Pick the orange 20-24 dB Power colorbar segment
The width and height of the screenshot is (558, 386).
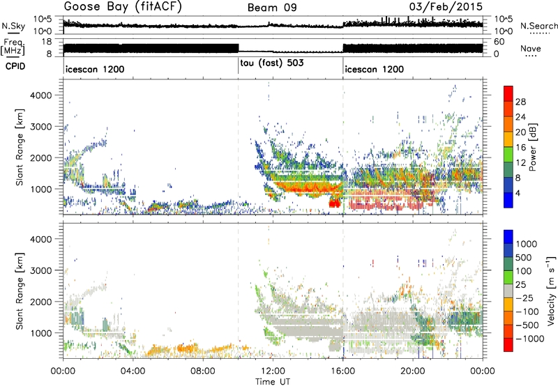tap(508, 125)
